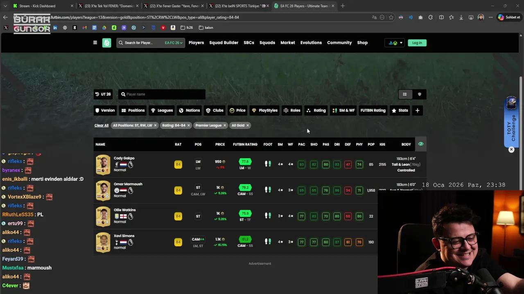Open the kalsın bookmarks folder

pos(206,27)
